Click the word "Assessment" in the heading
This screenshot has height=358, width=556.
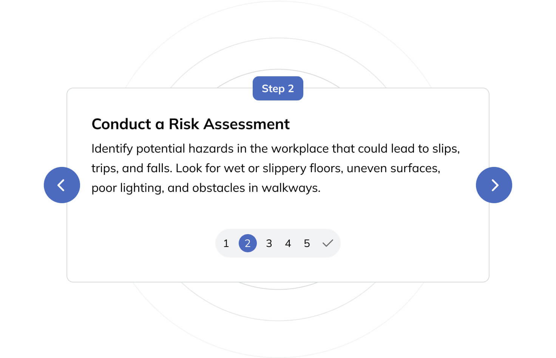pos(247,124)
